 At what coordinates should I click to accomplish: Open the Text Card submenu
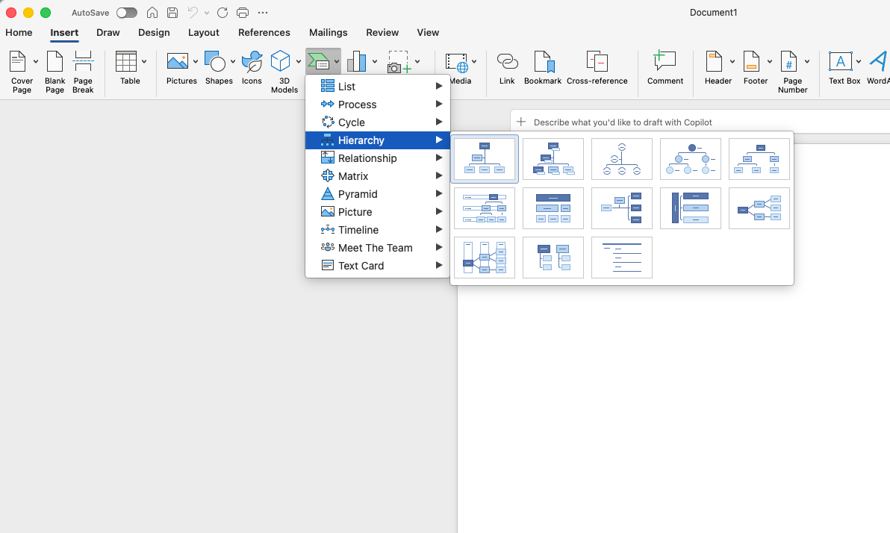coord(378,266)
